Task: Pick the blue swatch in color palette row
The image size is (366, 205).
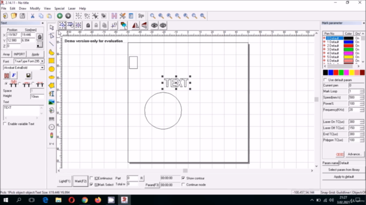Action: [x=331, y=72]
